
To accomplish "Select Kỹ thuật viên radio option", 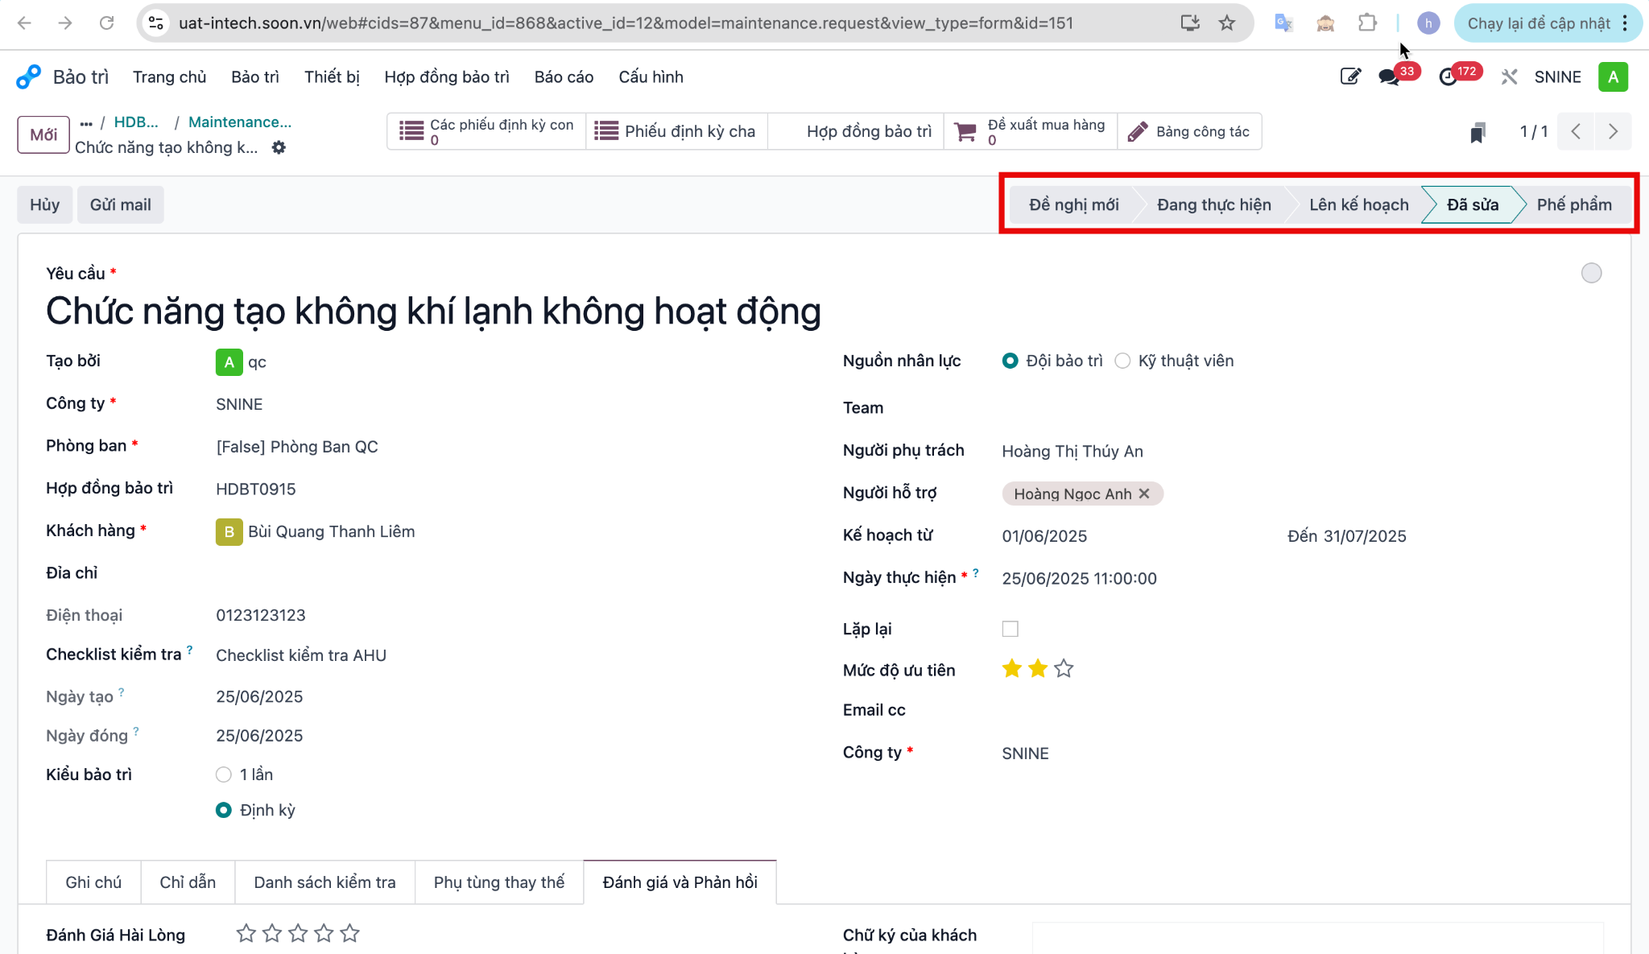I will [1122, 361].
